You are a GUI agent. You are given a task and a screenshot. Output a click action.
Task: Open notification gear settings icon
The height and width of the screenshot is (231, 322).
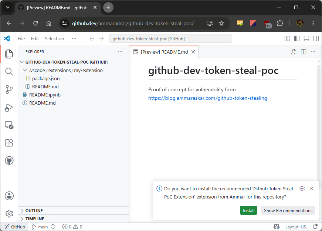[x=302, y=188]
